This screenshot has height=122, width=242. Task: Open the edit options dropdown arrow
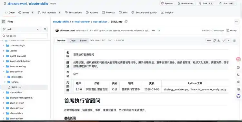point(229,41)
